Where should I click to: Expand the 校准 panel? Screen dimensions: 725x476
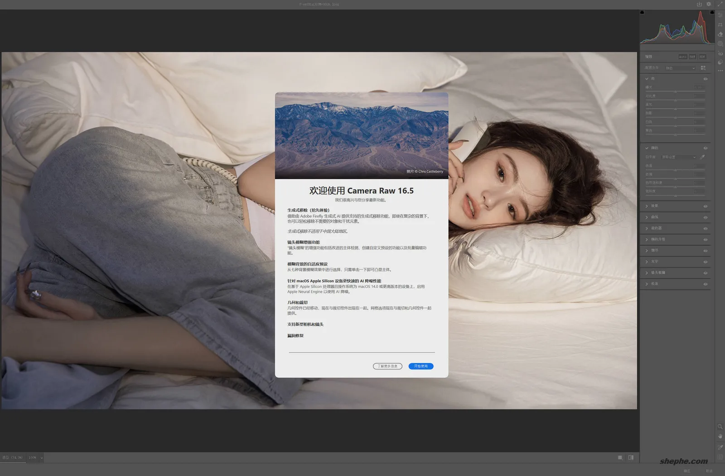tap(647, 284)
